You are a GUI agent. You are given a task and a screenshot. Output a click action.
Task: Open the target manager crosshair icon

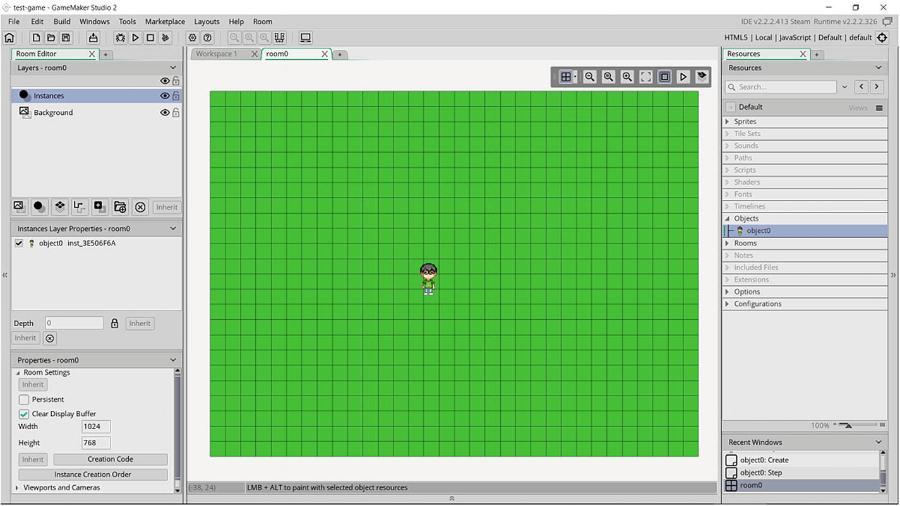point(883,38)
